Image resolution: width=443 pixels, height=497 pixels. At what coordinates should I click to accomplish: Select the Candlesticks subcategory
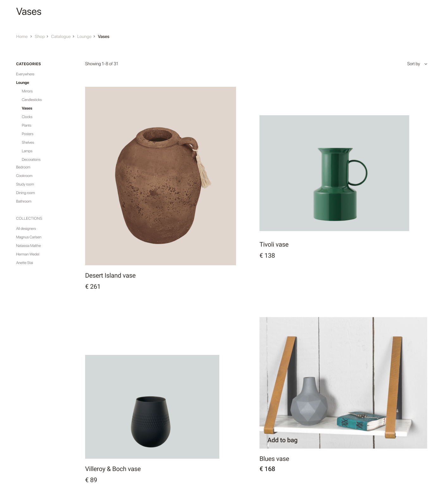[32, 100]
